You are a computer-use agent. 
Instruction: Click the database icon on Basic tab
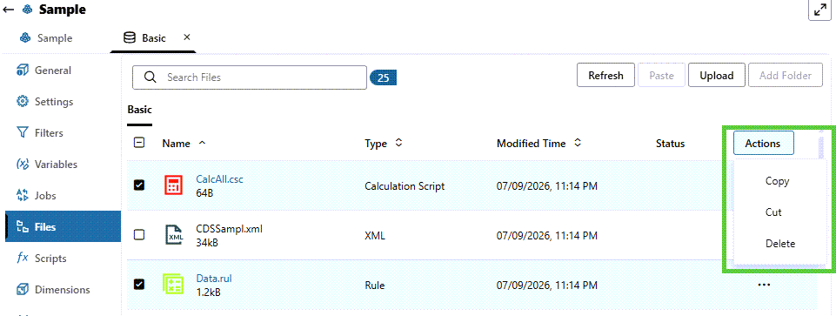[129, 38]
